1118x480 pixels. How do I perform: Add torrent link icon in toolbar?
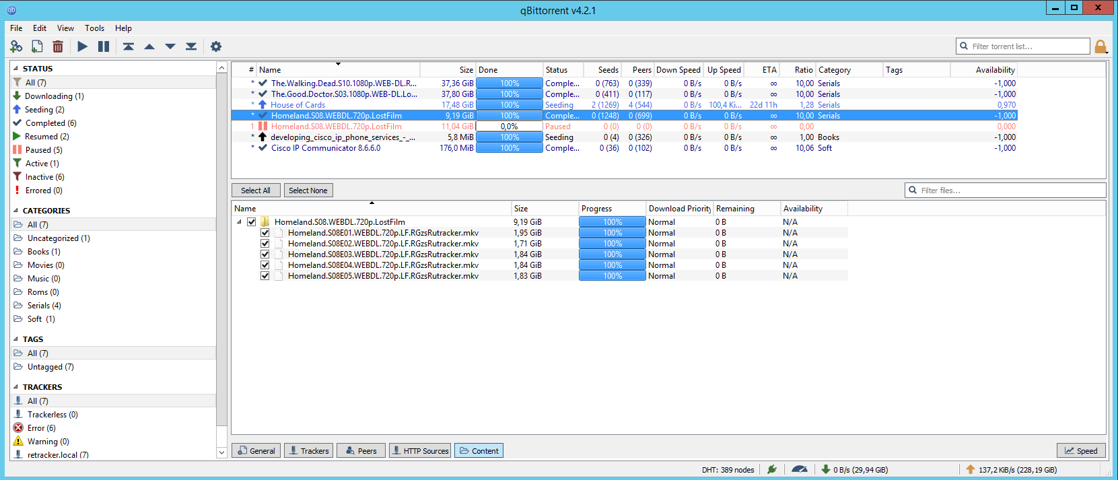pos(16,46)
